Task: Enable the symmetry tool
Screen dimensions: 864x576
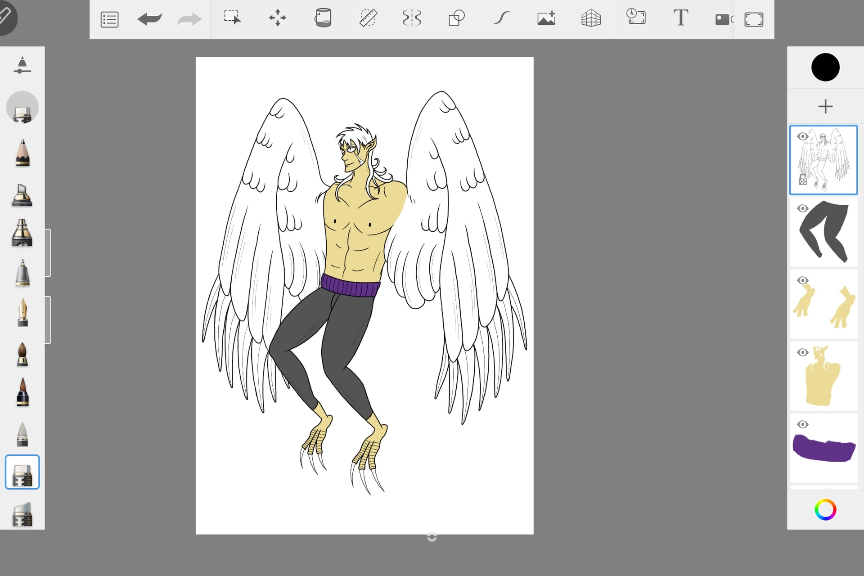Action: pyautogui.click(x=412, y=18)
